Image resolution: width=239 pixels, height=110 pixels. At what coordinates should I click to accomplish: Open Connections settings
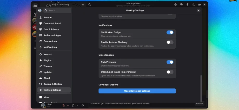(x=54, y=41)
